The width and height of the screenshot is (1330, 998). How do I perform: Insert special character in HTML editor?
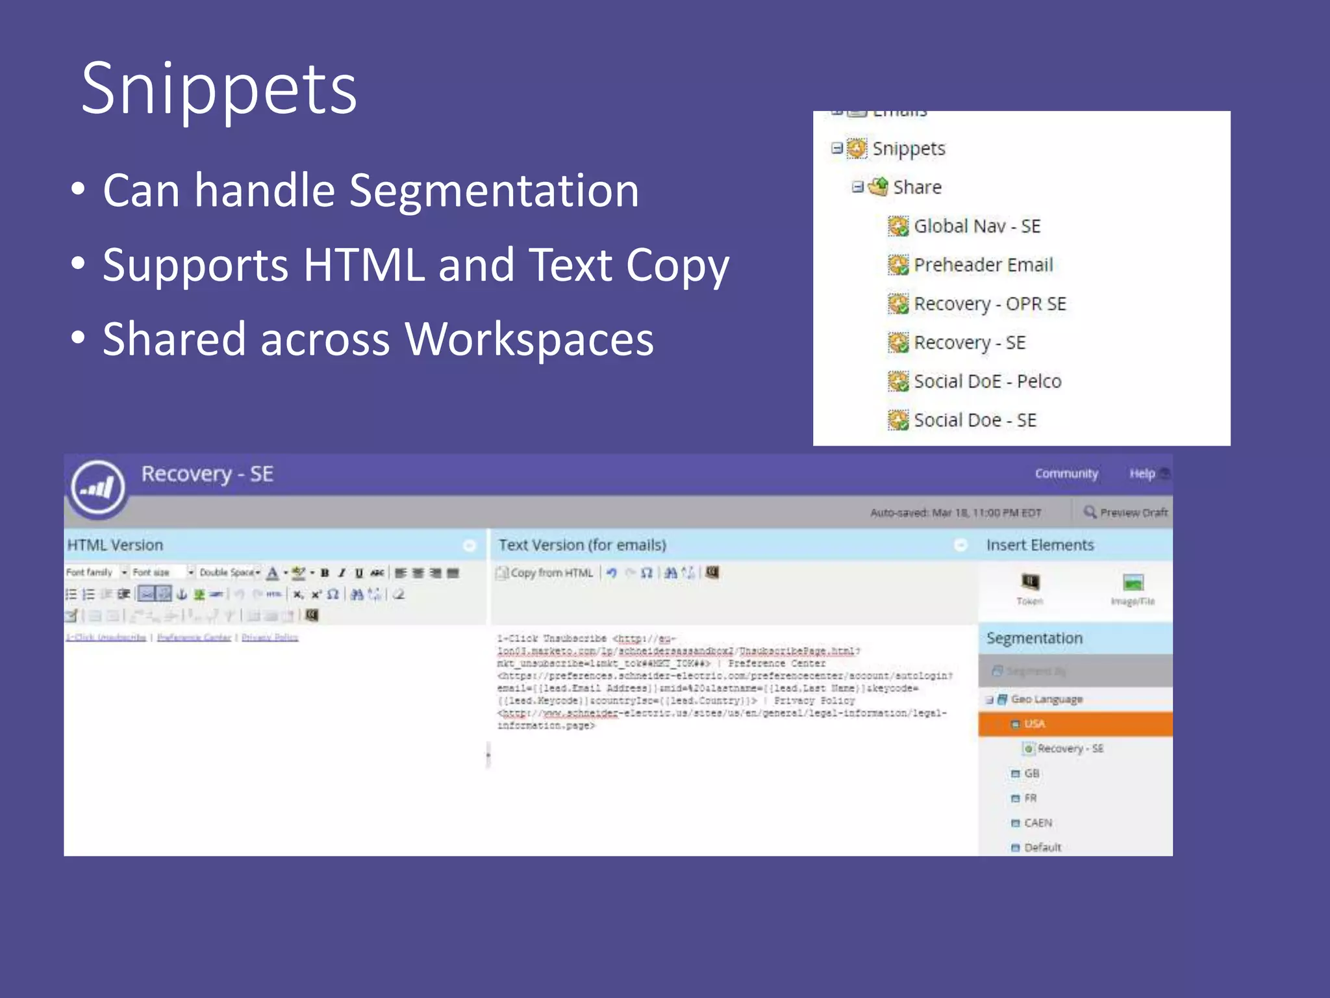click(x=333, y=594)
